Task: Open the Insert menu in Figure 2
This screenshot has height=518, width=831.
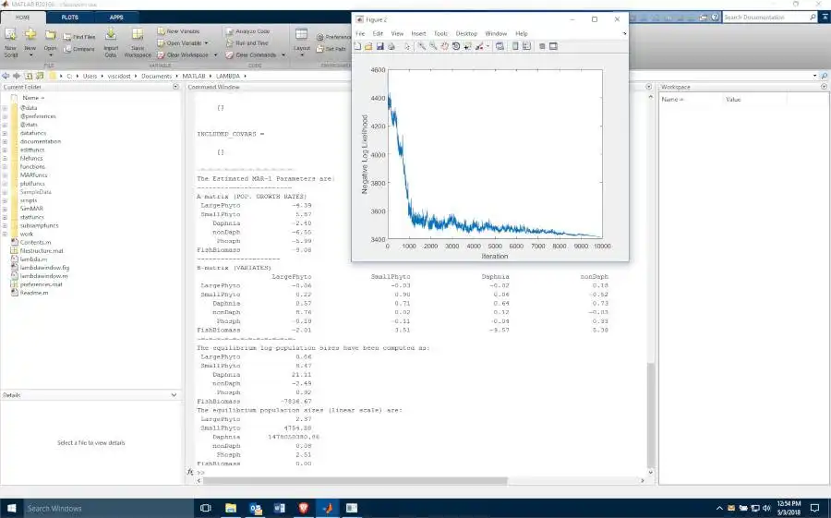Action: tap(418, 33)
